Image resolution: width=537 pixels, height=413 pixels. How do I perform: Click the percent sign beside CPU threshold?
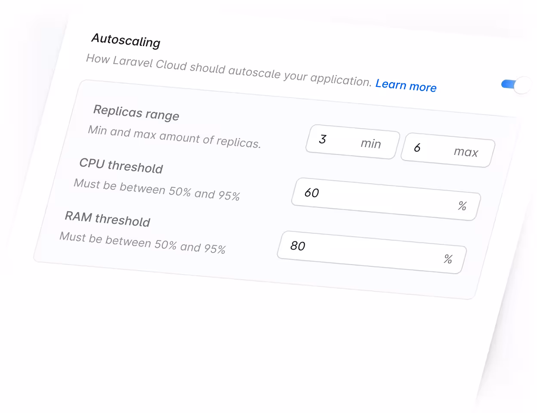[463, 207]
